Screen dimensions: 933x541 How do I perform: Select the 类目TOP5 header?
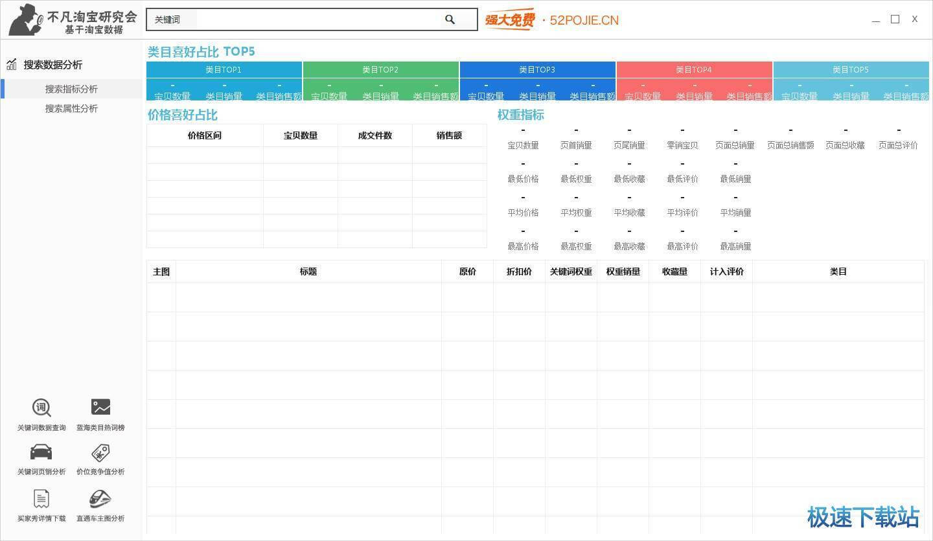click(x=851, y=69)
